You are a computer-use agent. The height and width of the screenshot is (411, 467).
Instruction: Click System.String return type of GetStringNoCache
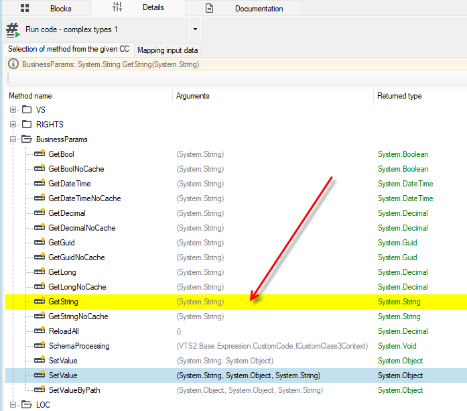click(x=399, y=316)
